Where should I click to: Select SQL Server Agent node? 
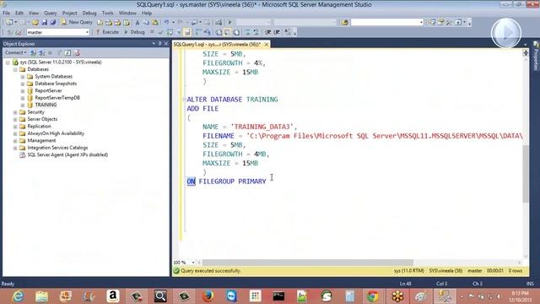(67, 155)
